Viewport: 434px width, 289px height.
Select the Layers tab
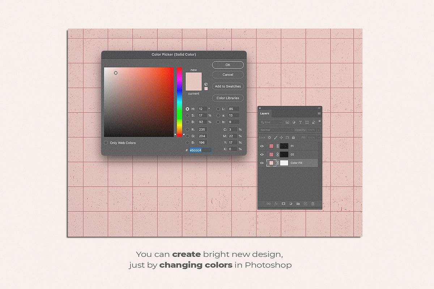(x=265, y=113)
